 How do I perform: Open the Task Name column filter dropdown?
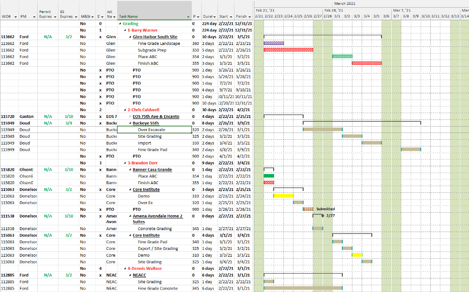pos(189,17)
